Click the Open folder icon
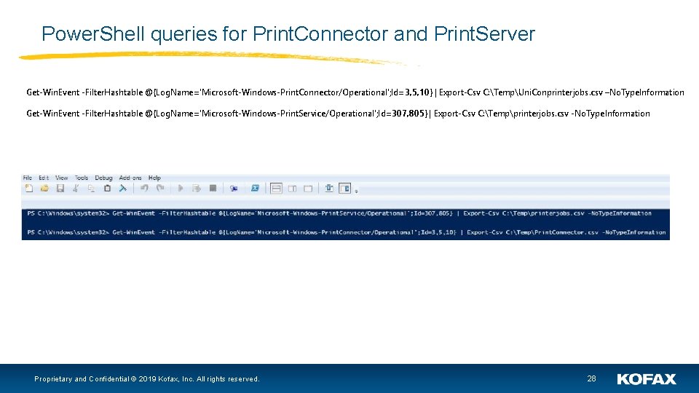This screenshot has height=393, width=699. [44, 188]
